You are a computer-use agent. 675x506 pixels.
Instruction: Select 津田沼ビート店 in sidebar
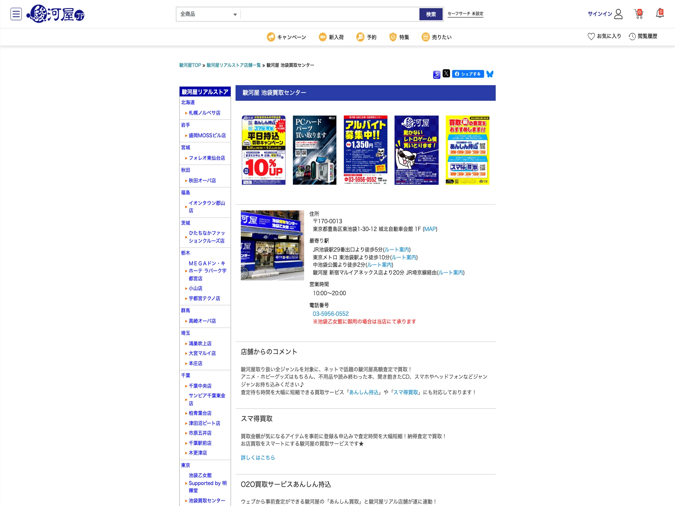click(205, 423)
